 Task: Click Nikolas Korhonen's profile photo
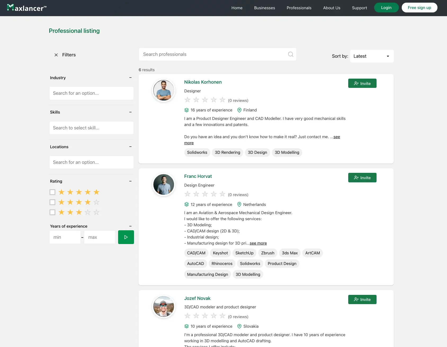164,90
